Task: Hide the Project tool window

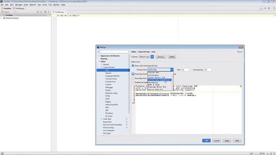Action: [49, 12]
